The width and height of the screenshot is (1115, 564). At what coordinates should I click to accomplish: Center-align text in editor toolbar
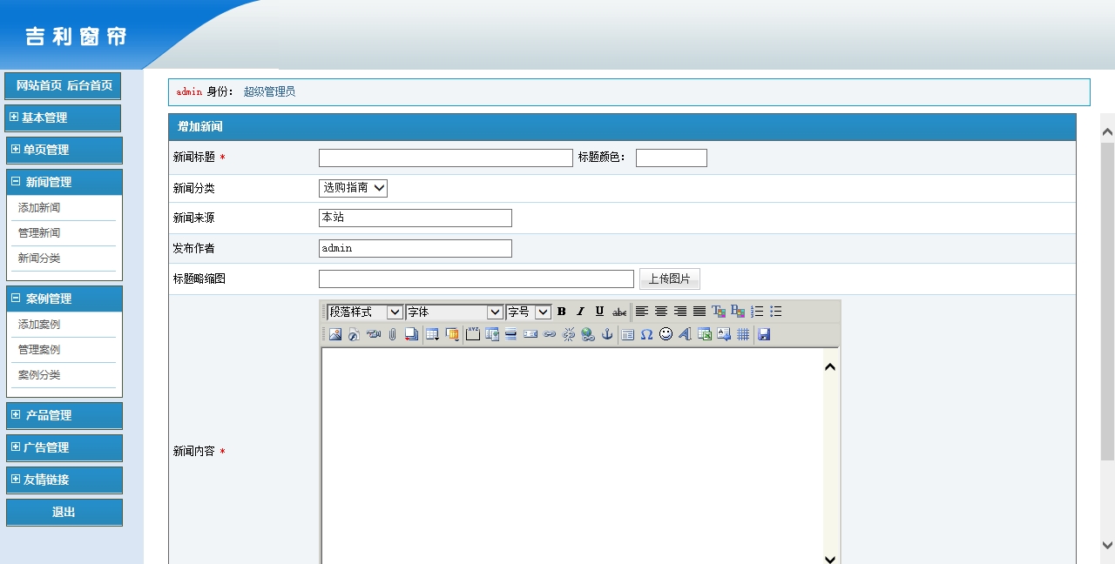[x=661, y=312]
